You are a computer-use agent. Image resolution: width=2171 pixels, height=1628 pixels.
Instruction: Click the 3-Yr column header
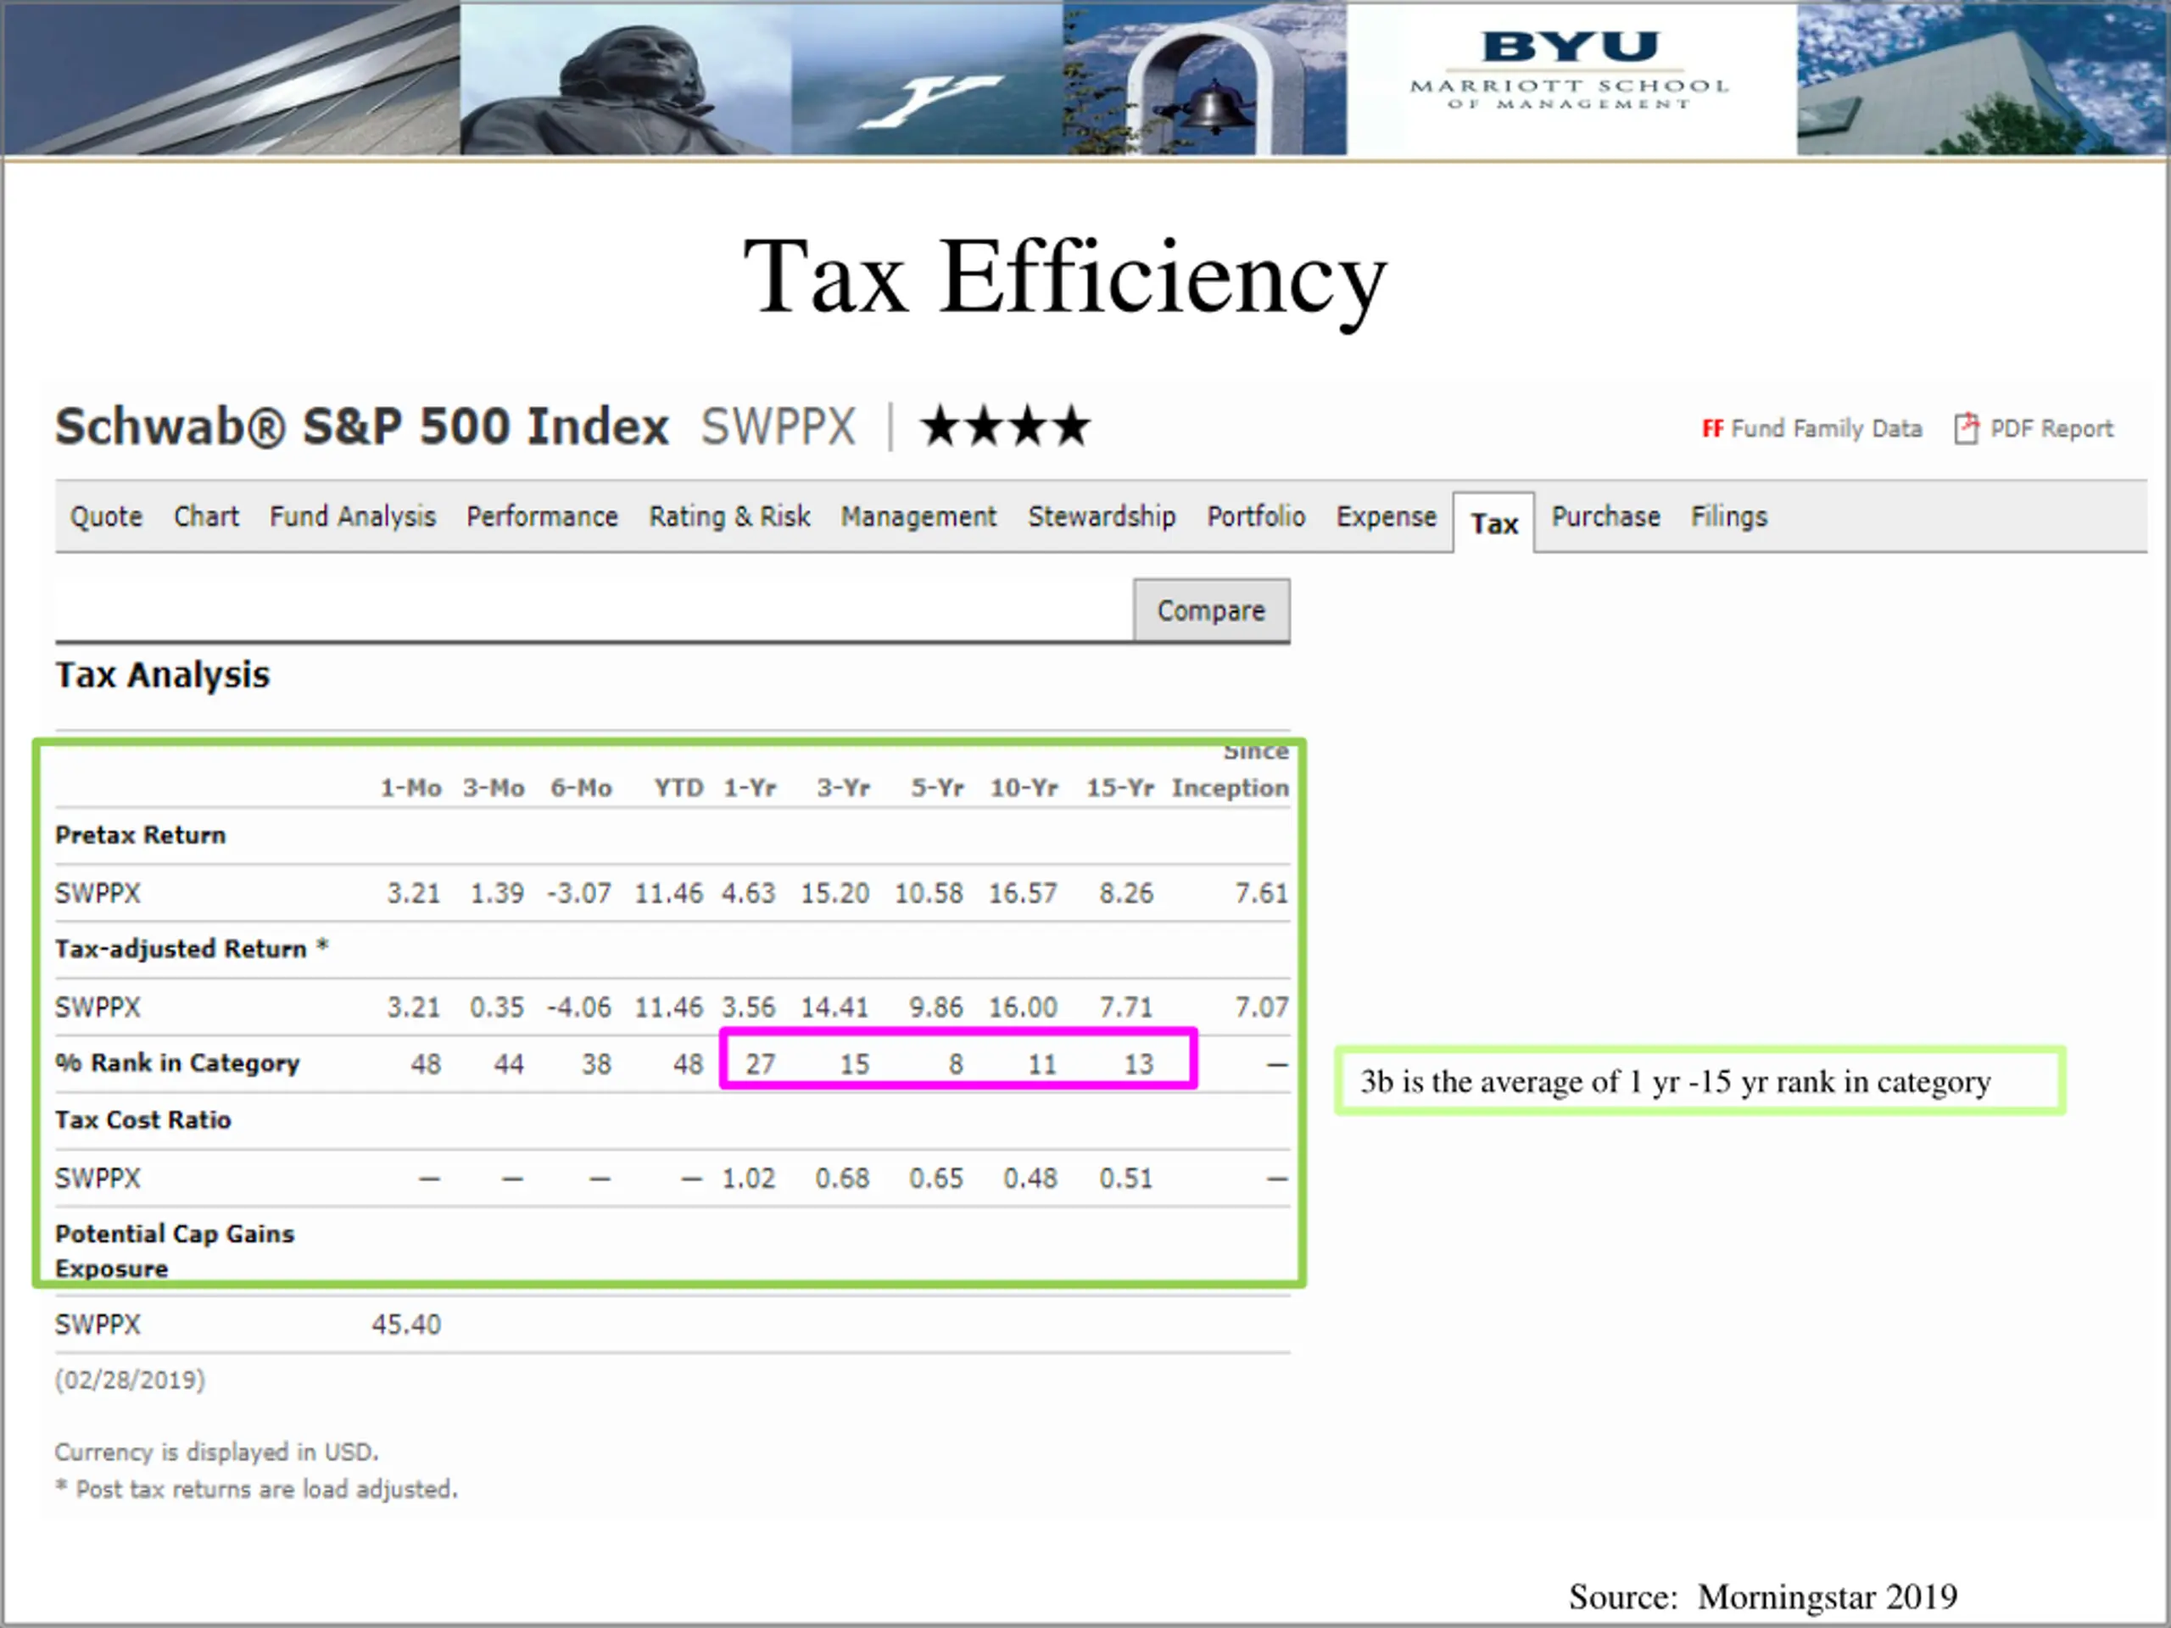pyautogui.click(x=843, y=788)
